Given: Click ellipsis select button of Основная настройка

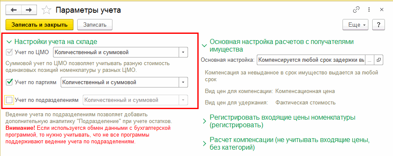Looking at the screenshot, I should [x=369, y=60].
